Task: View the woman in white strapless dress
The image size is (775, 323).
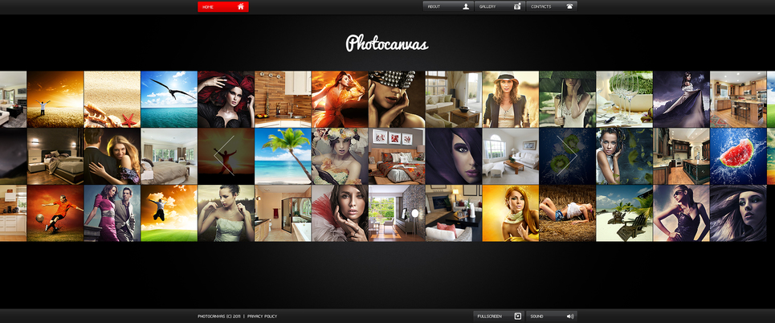Action: coord(226,213)
